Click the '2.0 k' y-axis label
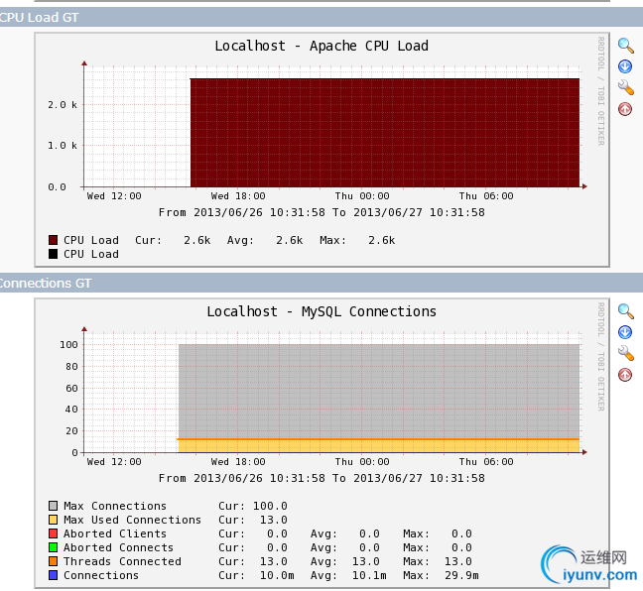The height and width of the screenshot is (591, 643). [x=63, y=105]
